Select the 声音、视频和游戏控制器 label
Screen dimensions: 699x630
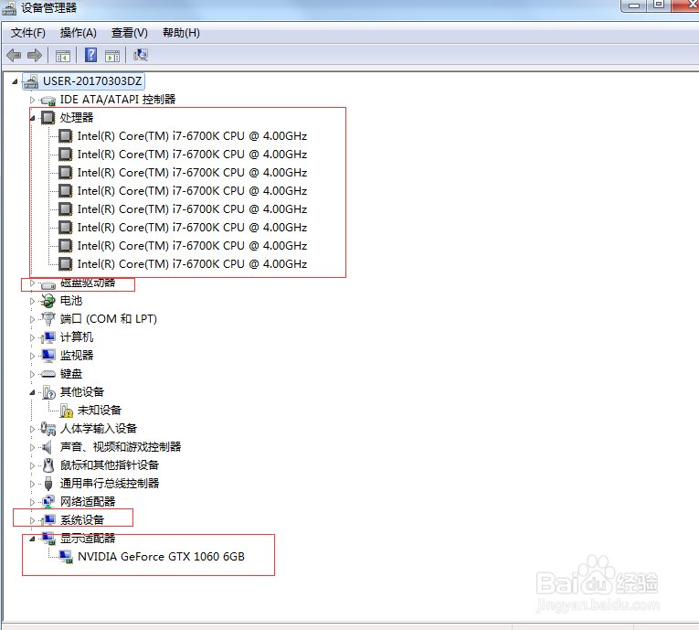tap(121, 447)
